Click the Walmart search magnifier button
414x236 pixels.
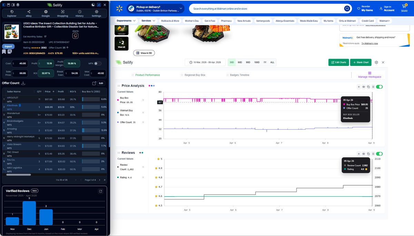coord(347,9)
